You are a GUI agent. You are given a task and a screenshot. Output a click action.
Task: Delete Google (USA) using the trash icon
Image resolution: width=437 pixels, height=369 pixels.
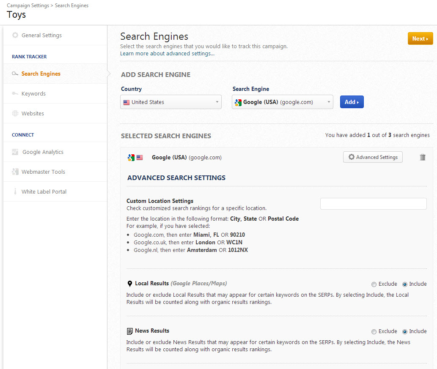[422, 157]
